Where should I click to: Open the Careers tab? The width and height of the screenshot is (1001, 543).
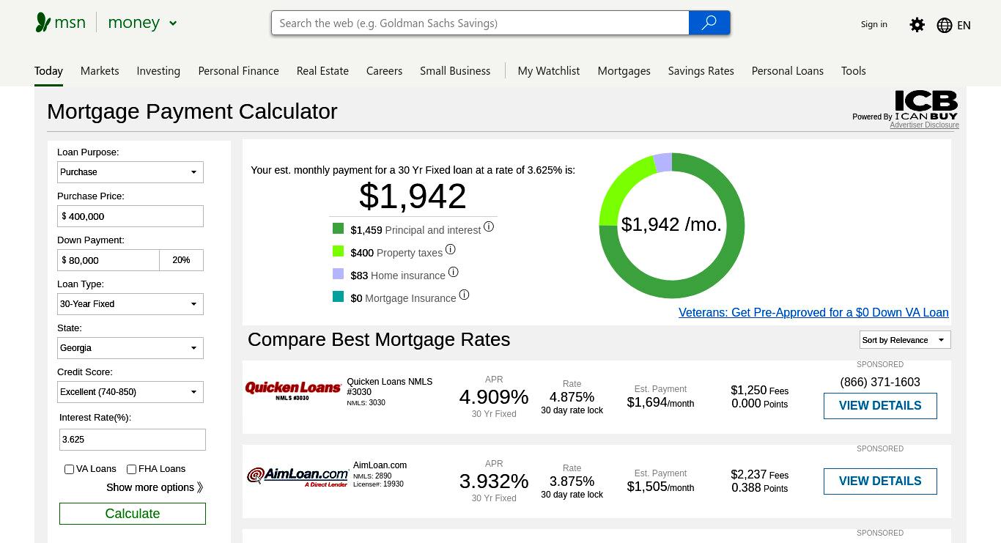point(384,71)
